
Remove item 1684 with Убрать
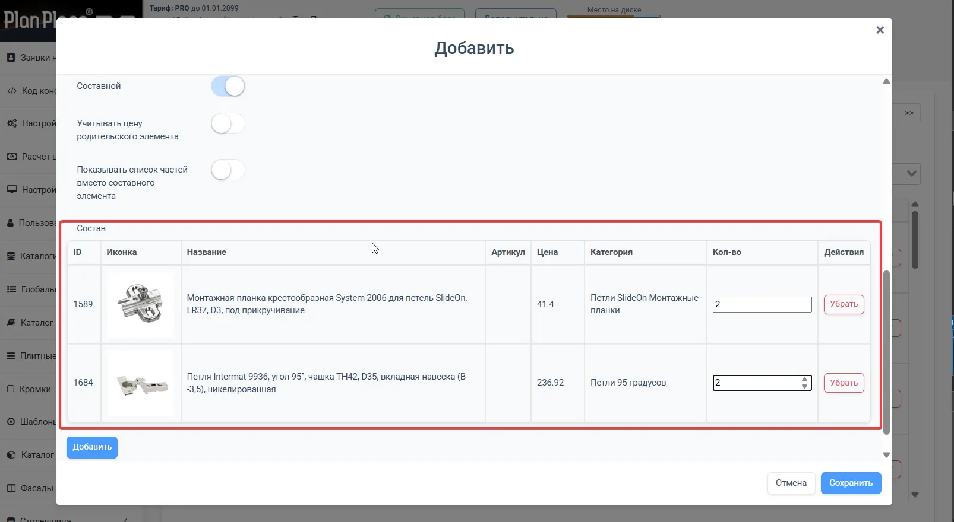(844, 383)
